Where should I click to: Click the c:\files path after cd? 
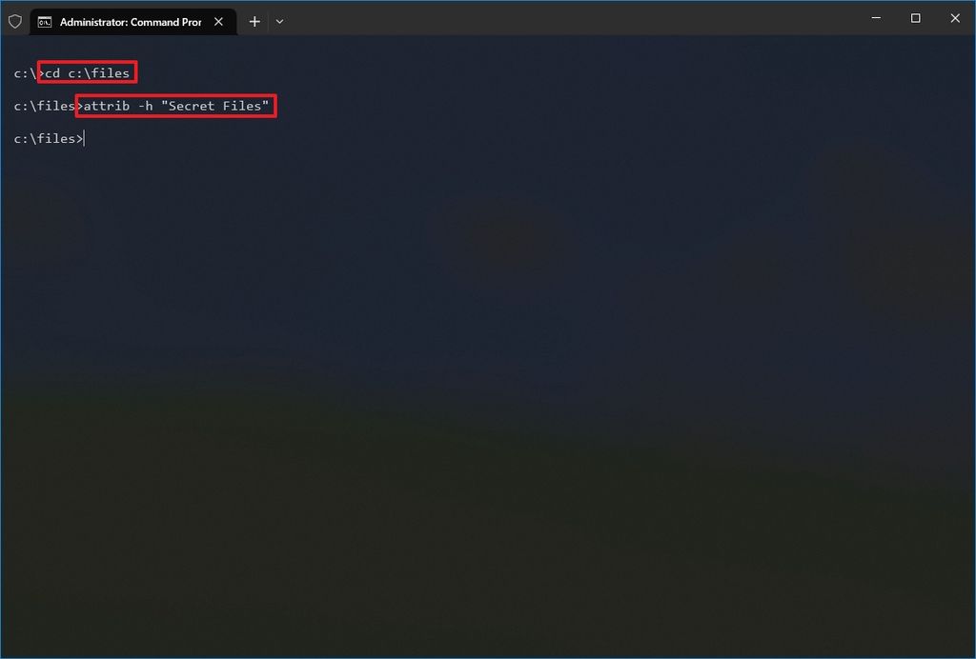pos(99,72)
